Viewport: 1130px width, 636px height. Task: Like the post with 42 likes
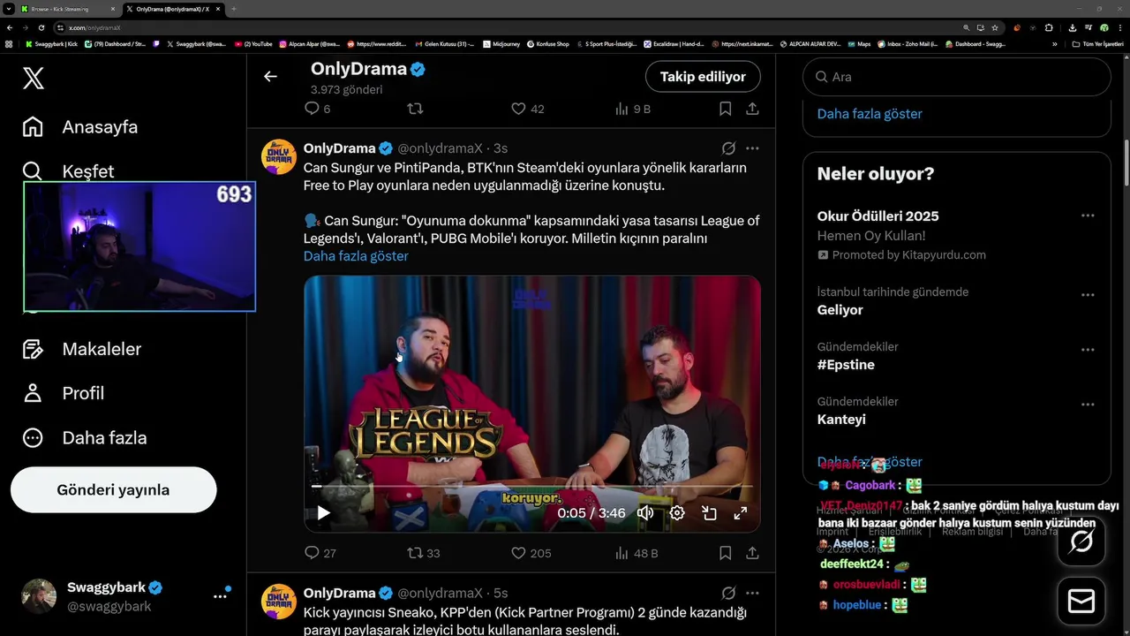[528, 109]
